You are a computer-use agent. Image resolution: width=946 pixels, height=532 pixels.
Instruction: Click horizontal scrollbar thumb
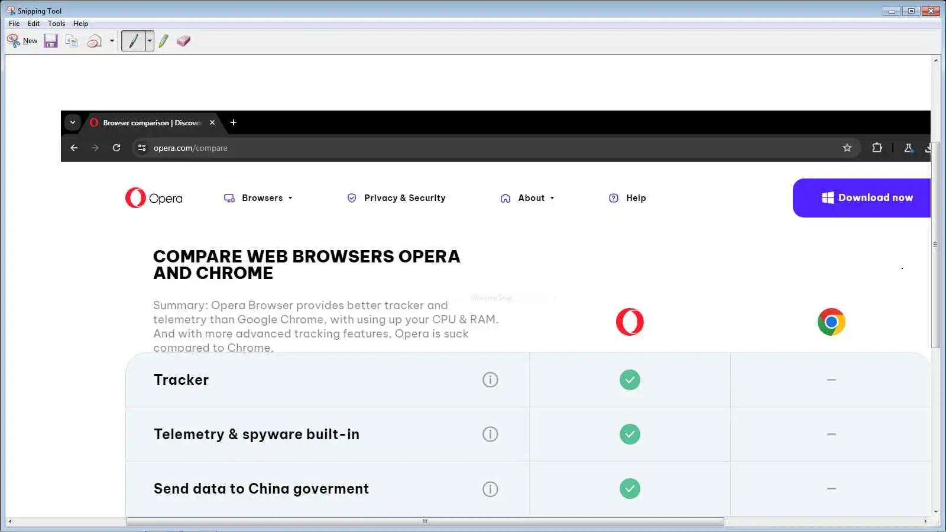click(x=425, y=521)
